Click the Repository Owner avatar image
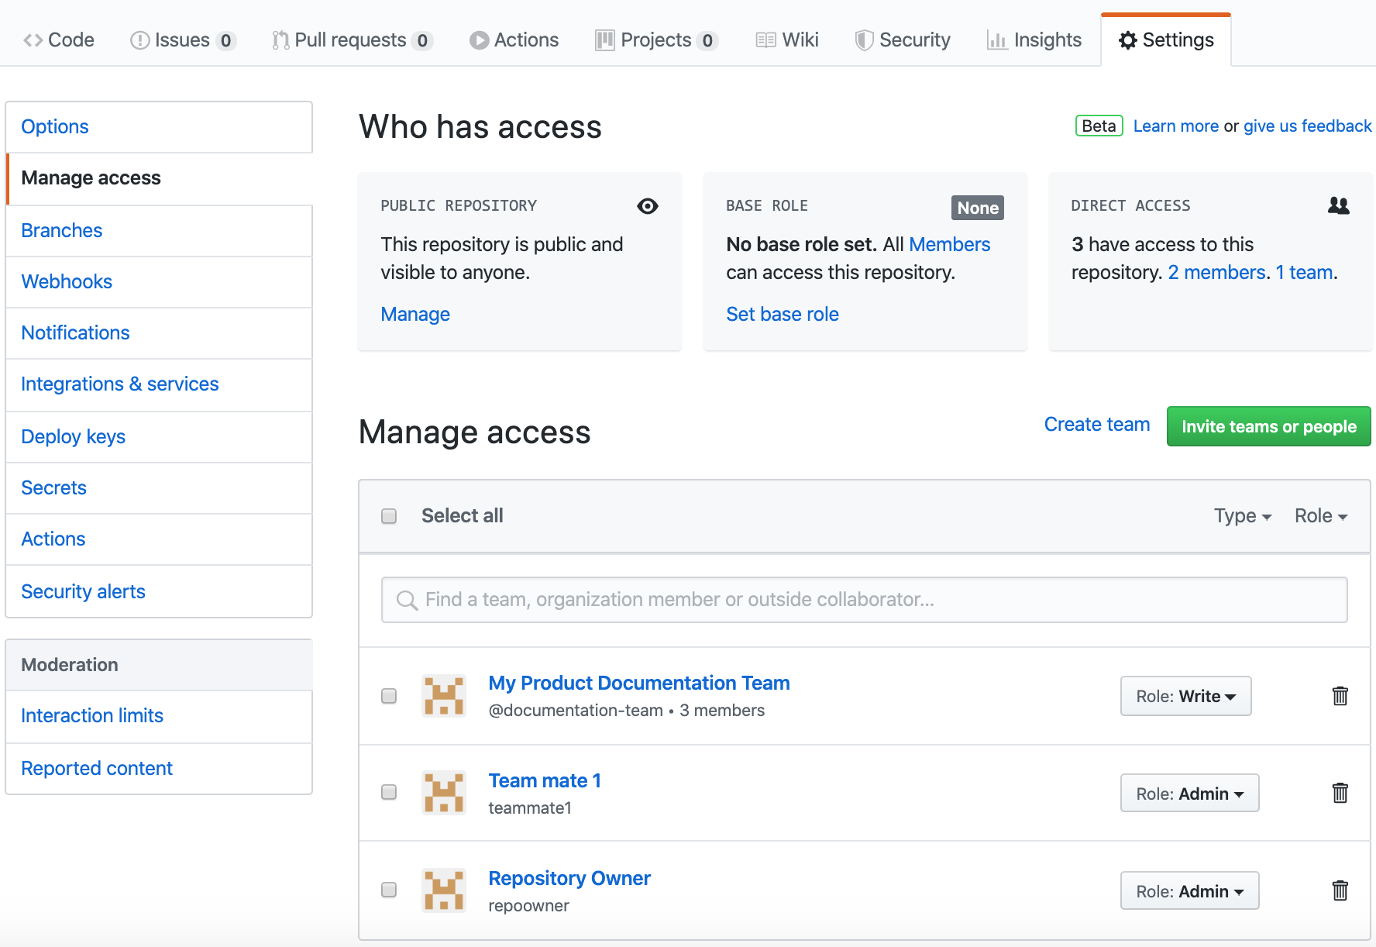1376x947 pixels. coord(443,890)
